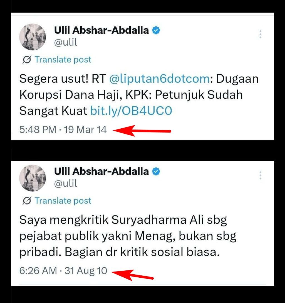Select Translate post on the Segera usut tweet

pyautogui.click(x=63, y=60)
